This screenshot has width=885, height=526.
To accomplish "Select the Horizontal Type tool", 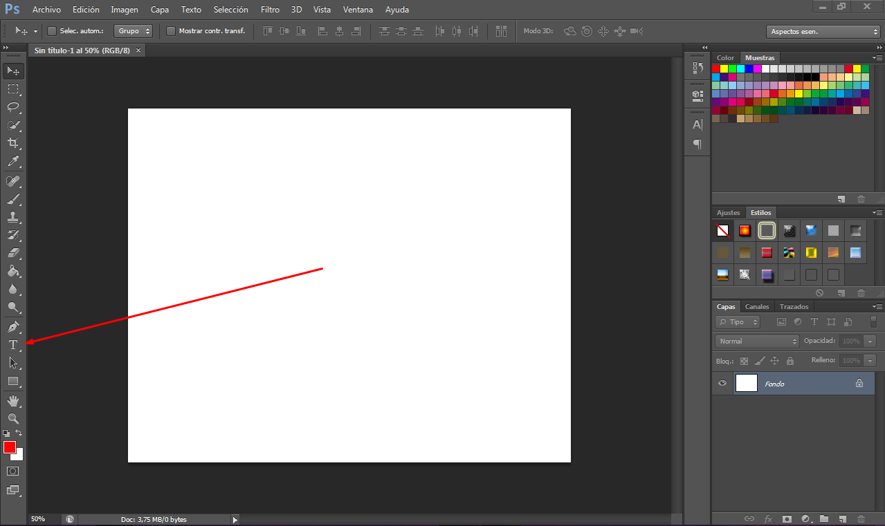I will (12, 344).
